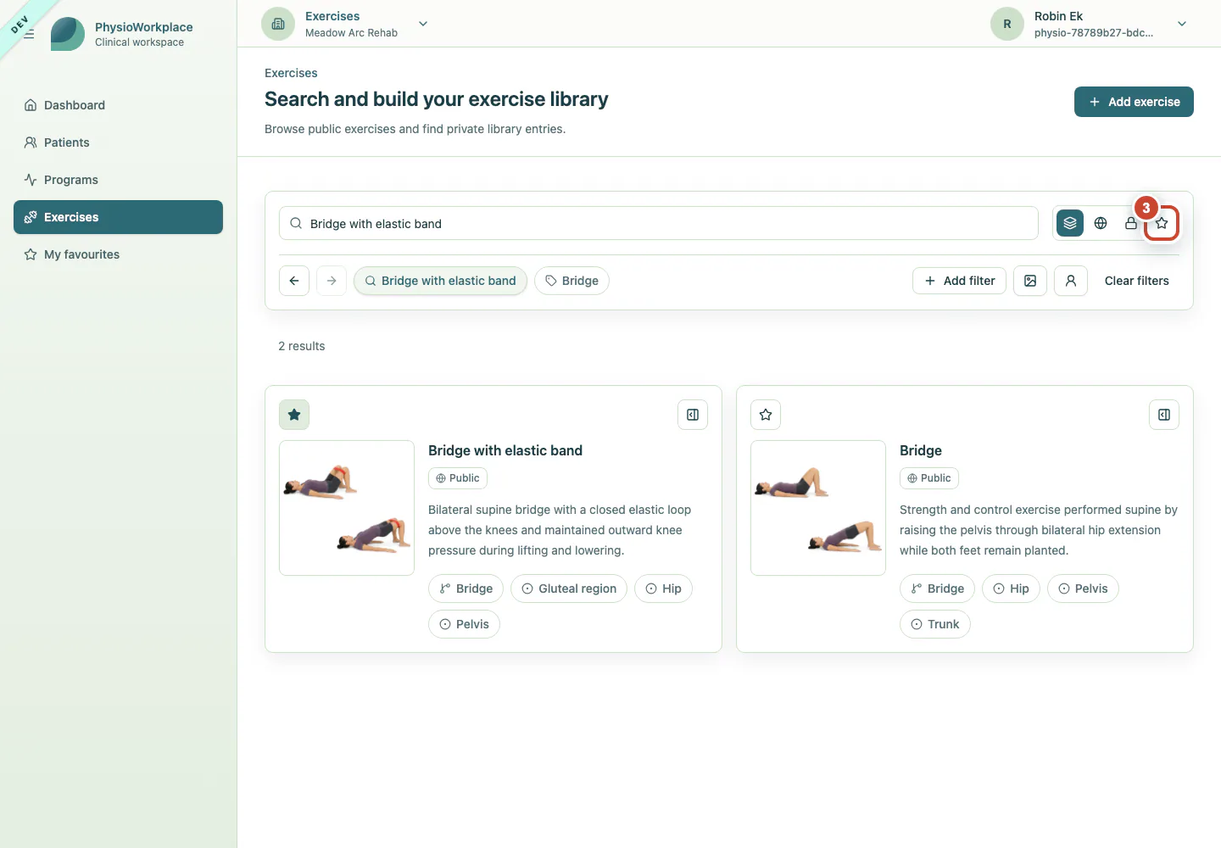Screen dimensions: 1221x848
Task: Open the Add filter menu
Action: click(959, 281)
